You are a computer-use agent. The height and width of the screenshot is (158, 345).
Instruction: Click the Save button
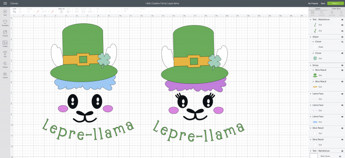tap(323, 3)
